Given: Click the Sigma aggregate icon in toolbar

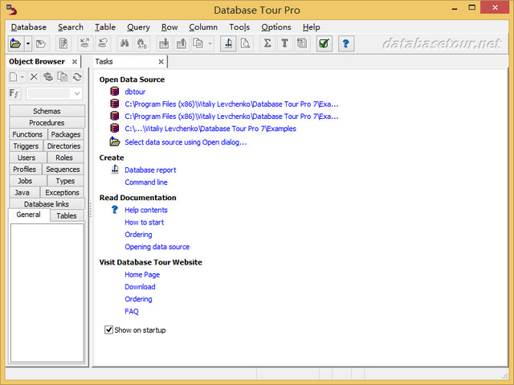Looking at the screenshot, I should [x=267, y=43].
